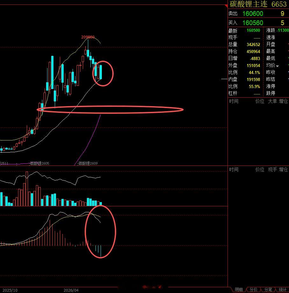Click the 跌停 label
Image resolution: width=289 pixels, height=293 pixels.
pyautogui.click(x=271, y=93)
